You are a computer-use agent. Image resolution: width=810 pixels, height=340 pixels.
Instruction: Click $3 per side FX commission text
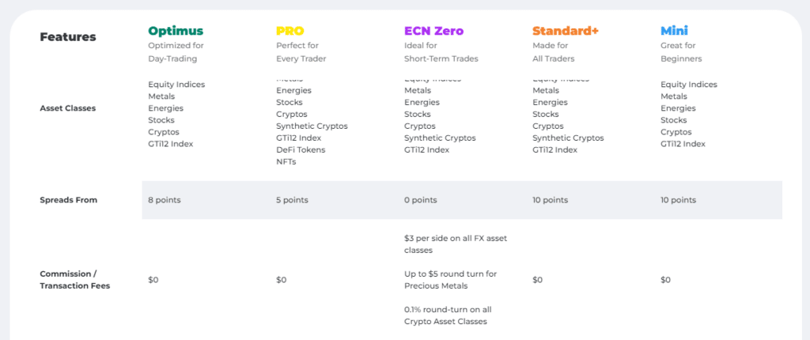tap(456, 244)
